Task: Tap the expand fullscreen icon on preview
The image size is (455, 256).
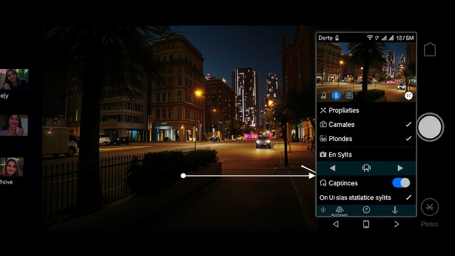Action: click(x=408, y=96)
